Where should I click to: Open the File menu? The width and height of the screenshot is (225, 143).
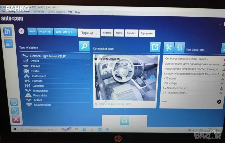pos(3,11)
